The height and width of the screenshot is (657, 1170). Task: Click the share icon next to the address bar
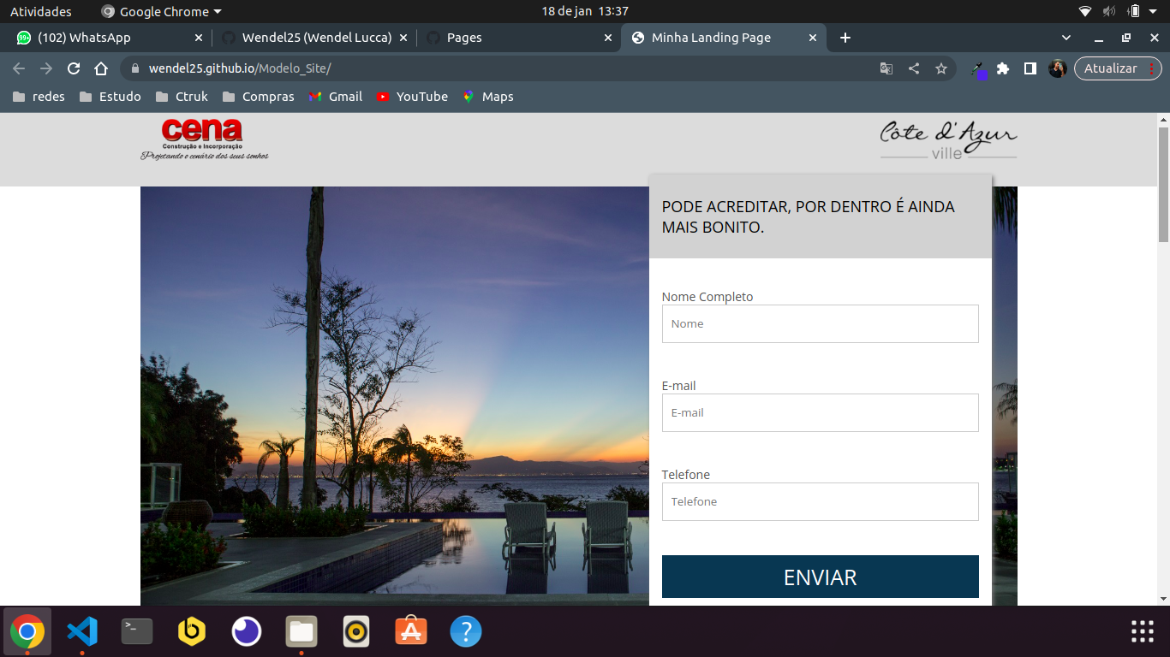point(913,68)
